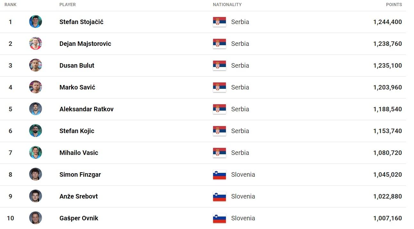Viewport: 414px width, 229px height.
Task: Click Stefan Stojačić's avatar photo
Action: [36, 22]
